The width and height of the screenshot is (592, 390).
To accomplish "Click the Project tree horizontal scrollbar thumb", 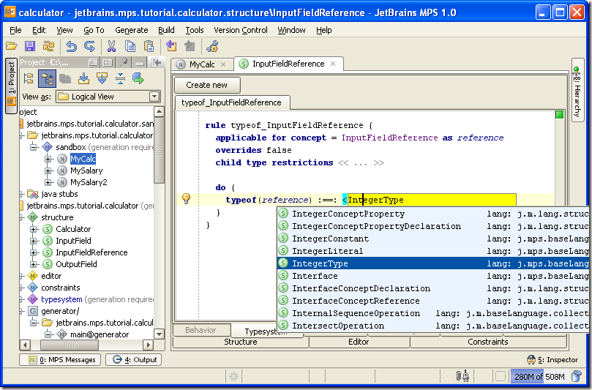I will (70, 345).
